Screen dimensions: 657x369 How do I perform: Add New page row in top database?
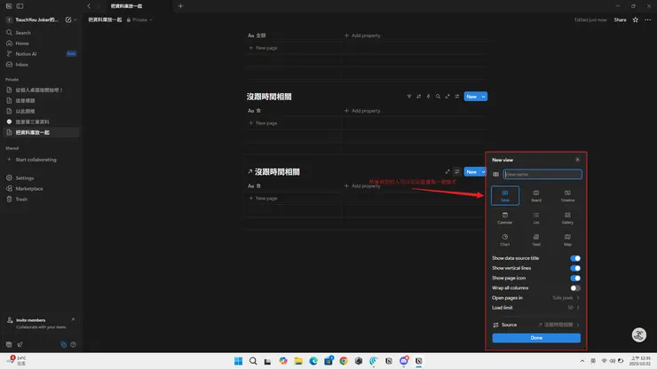tap(263, 48)
